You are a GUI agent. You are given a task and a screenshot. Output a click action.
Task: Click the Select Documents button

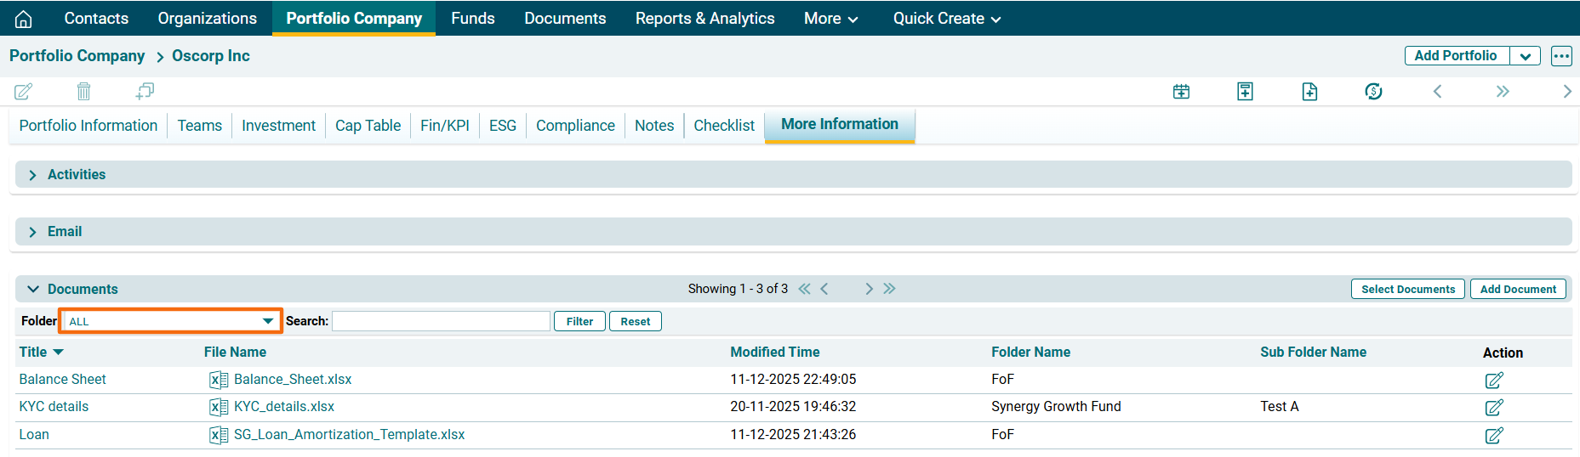[1407, 289]
